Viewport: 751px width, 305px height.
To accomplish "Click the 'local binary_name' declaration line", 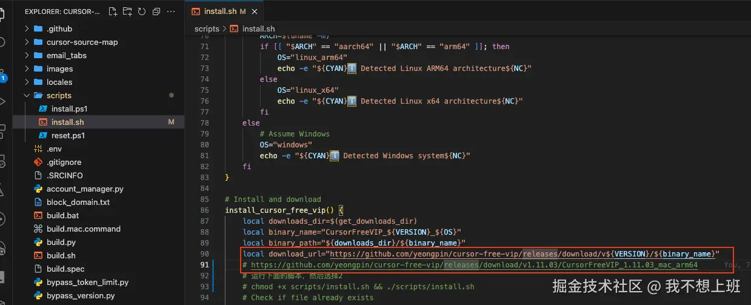I will coord(352,232).
